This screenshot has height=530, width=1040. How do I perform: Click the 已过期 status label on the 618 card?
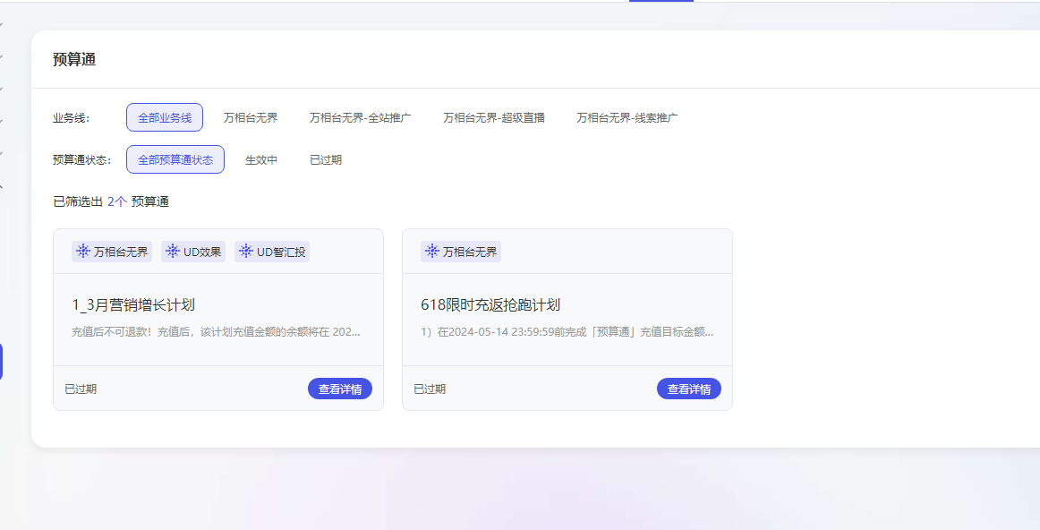[x=430, y=389]
